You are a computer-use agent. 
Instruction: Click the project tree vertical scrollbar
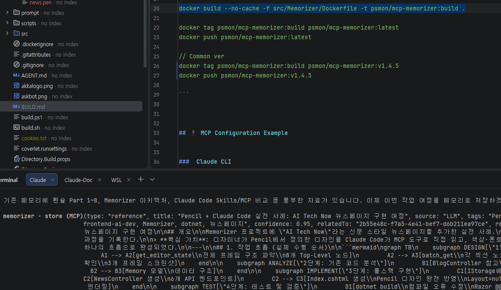pos(145,35)
